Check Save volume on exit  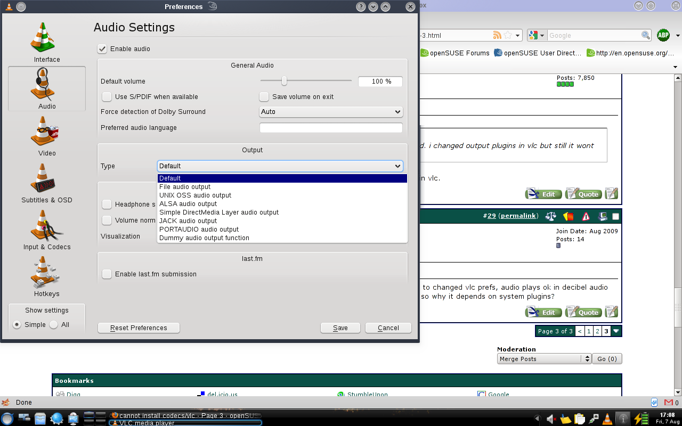pos(264,96)
